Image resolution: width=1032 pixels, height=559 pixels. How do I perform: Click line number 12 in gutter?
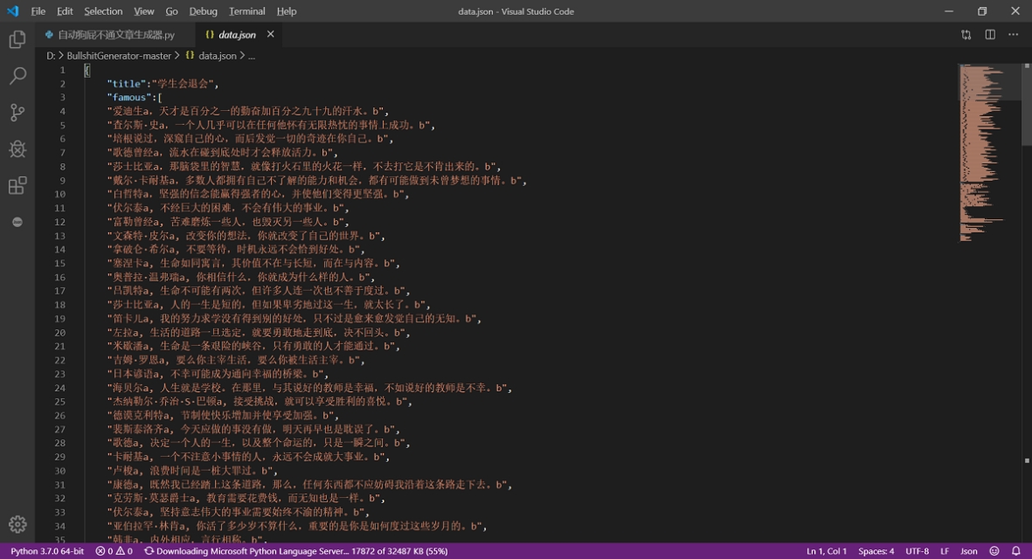(x=60, y=222)
